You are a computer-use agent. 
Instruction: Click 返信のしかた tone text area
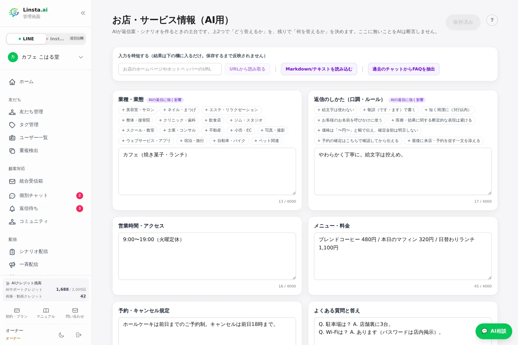pos(403,171)
